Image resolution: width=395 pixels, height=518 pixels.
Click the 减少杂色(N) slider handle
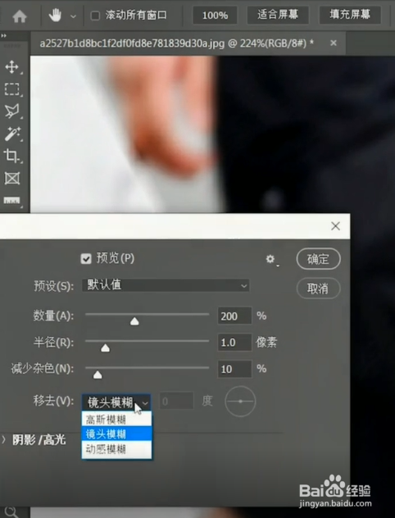click(98, 375)
